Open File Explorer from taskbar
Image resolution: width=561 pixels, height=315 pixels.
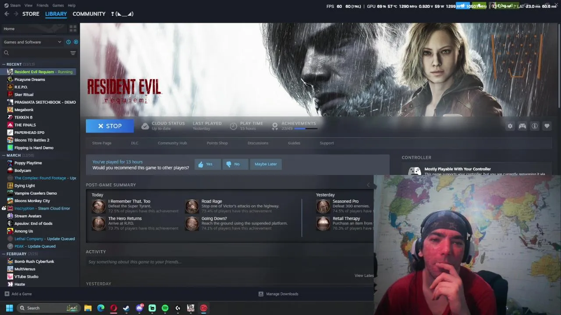(x=88, y=308)
